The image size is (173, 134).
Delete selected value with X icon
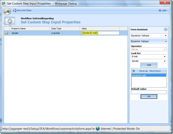point(134,71)
